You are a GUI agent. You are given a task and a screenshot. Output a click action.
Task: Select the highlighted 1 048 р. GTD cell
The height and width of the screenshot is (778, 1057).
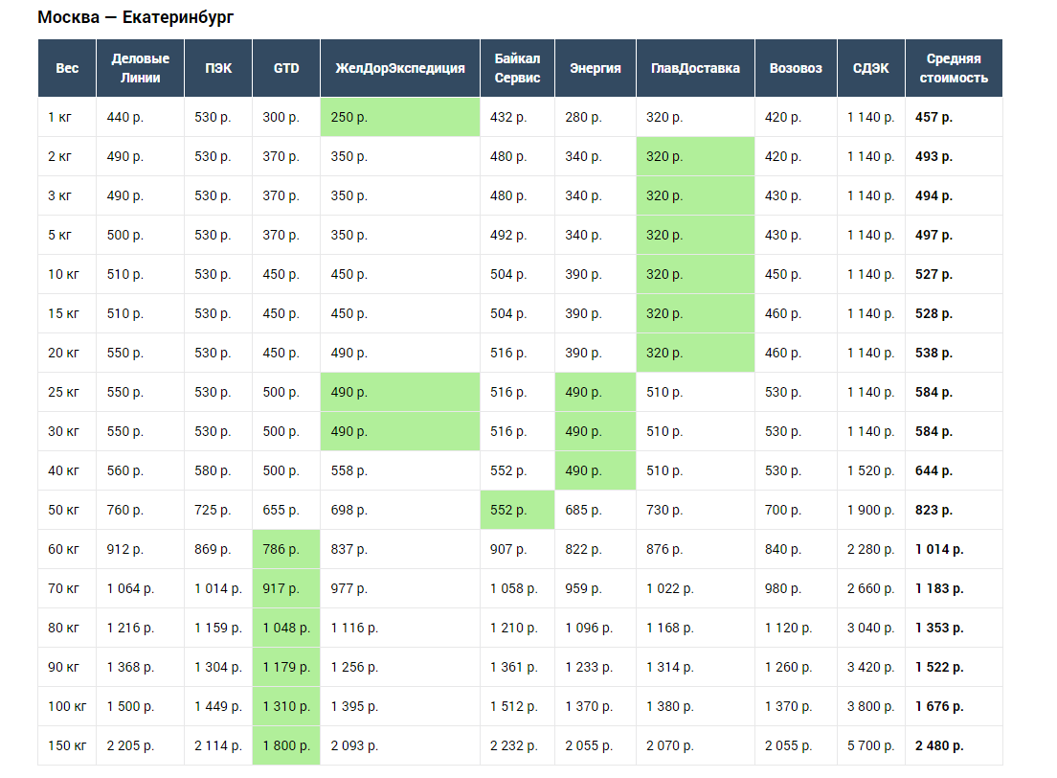(286, 629)
